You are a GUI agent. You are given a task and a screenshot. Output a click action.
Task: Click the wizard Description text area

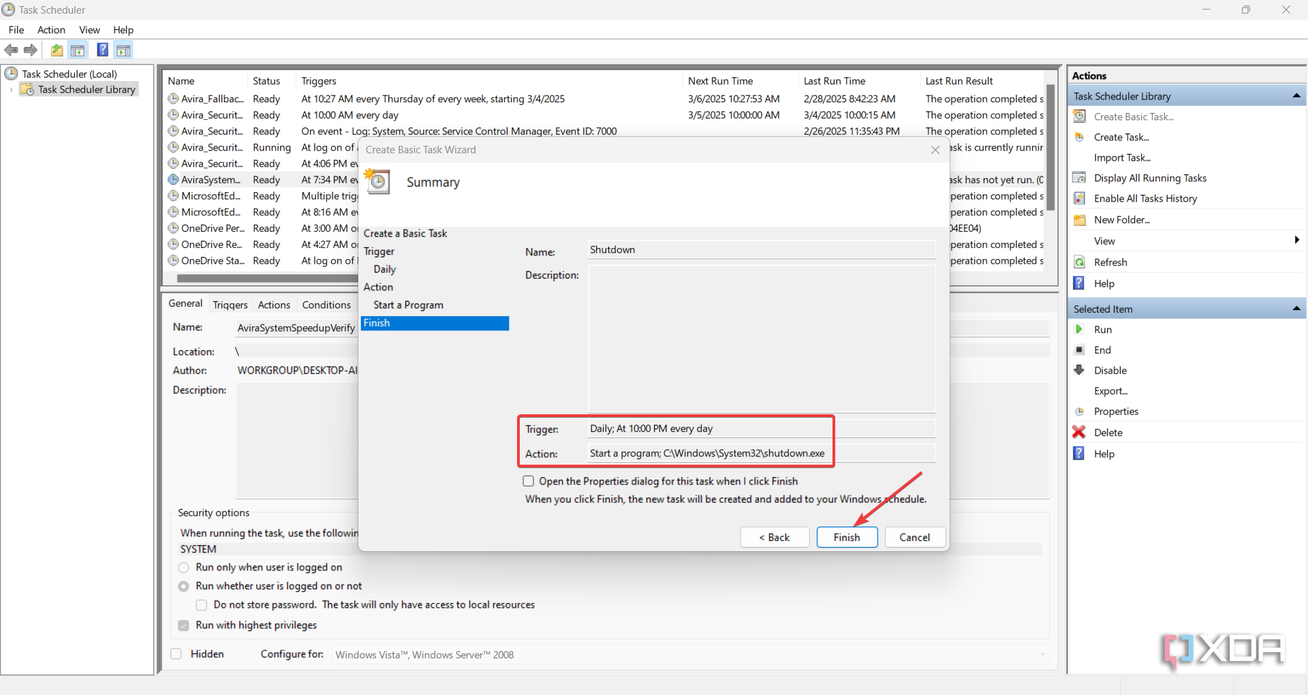762,338
